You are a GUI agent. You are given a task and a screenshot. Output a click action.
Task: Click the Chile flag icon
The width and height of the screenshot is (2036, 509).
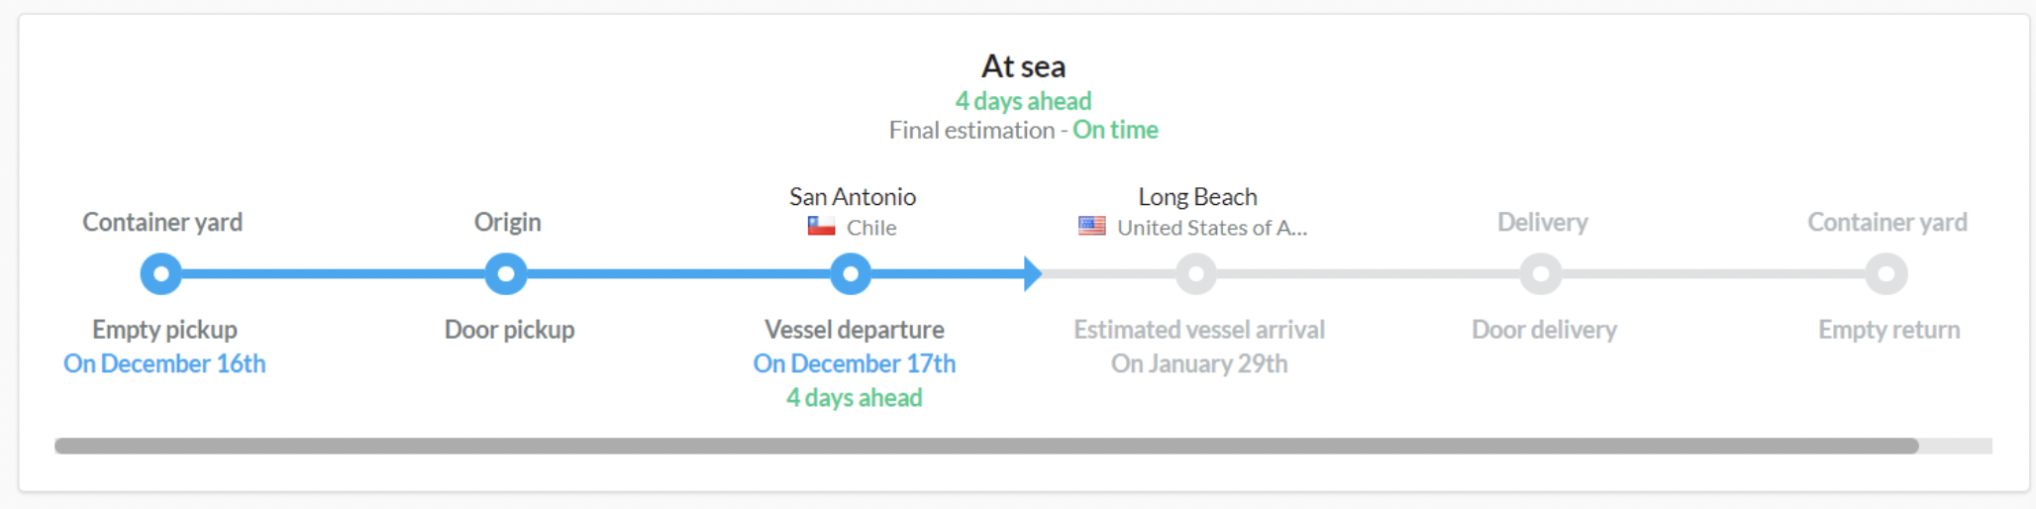tap(821, 227)
